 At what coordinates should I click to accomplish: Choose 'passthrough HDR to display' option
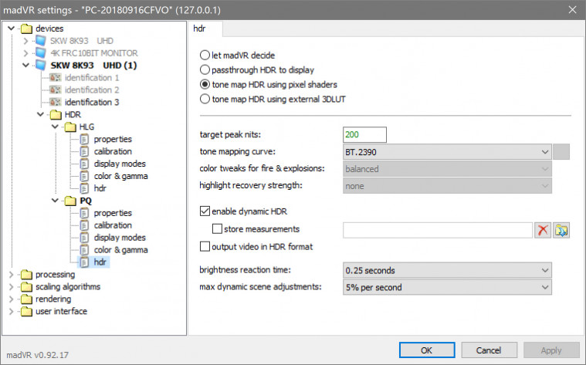[x=205, y=69]
